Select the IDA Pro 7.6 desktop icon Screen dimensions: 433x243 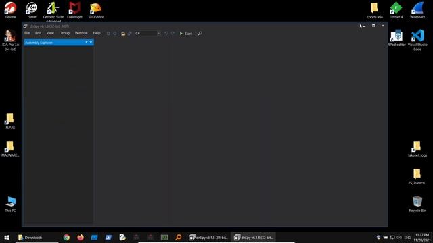pos(11,40)
